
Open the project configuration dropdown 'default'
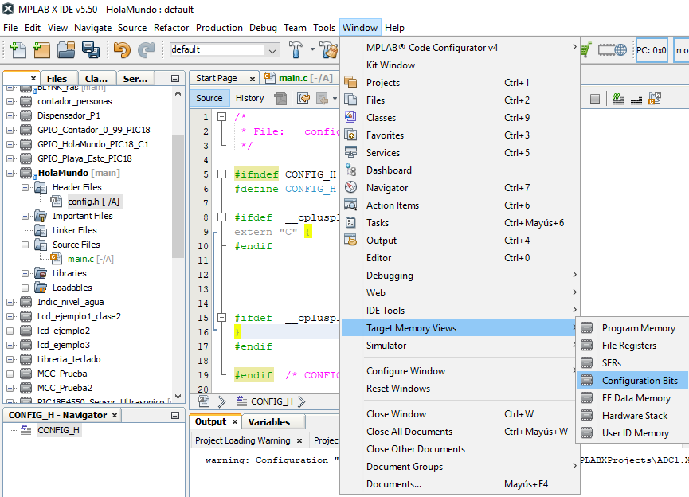pos(225,49)
